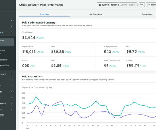The width and height of the screenshot is (156, 130).
Task: Click the 'Cross-Network Paid Performance' page title
Action: (41, 5)
